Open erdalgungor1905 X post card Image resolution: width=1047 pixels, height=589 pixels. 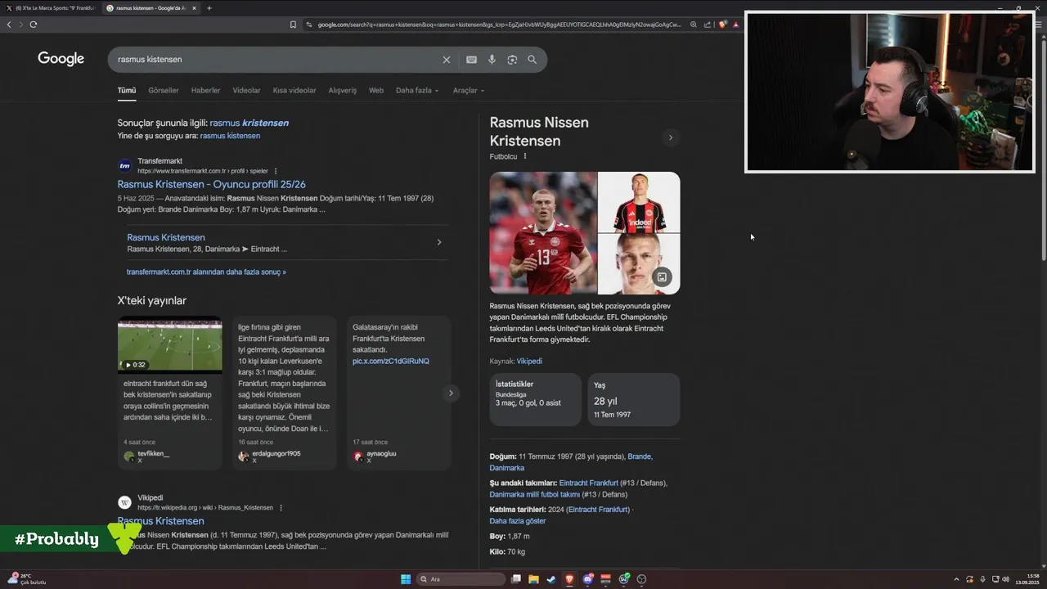point(285,393)
